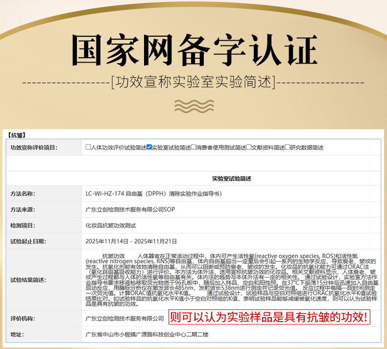Viewport: 387px width, 349px height.
Task: Tick the 消费者使用测试简述 checkbox
Action: click(x=193, y=147)
